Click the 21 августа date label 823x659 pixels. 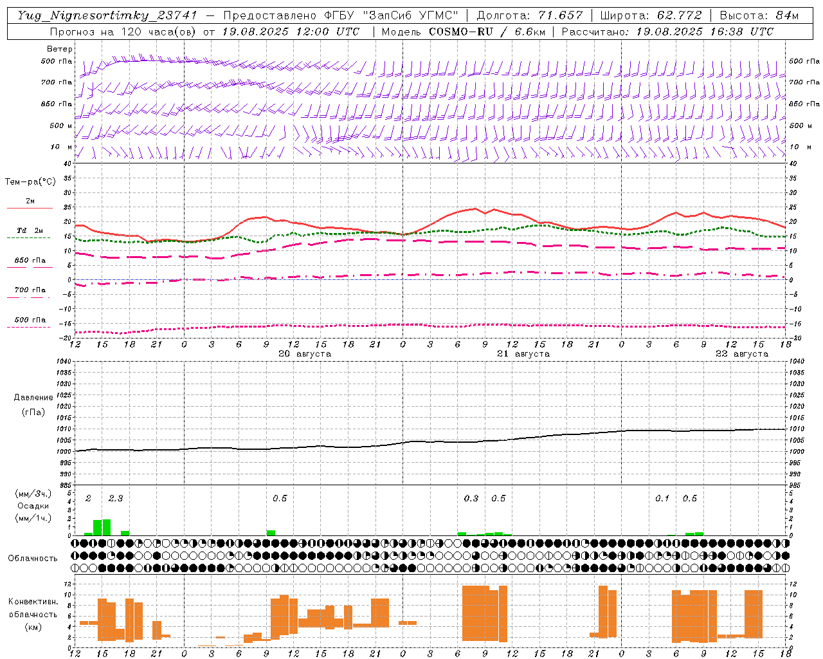tap(523, 354)
